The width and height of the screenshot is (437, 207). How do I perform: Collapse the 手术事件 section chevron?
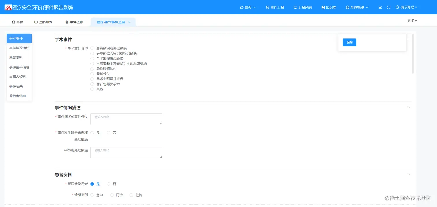408,39
